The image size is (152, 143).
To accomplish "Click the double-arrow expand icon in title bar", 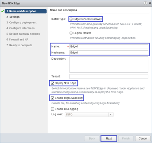I will [150, 3].
